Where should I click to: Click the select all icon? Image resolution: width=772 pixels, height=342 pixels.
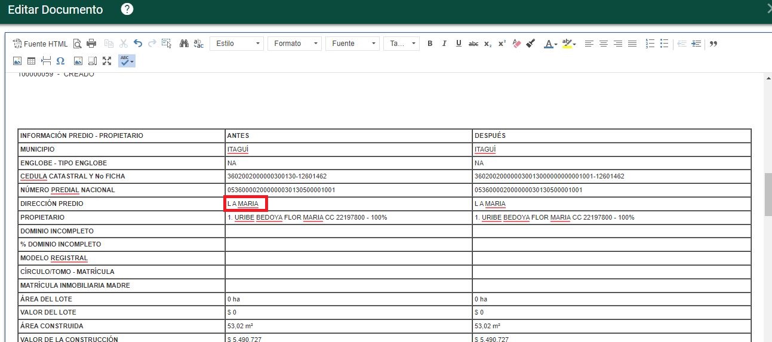pyautogui.click(x=167, y=44)
